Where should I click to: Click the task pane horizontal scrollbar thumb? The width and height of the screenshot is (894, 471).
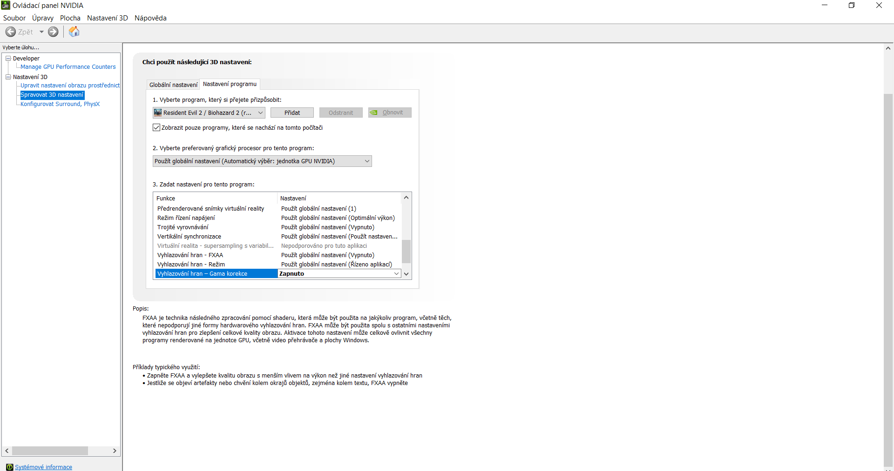(50, 451)
